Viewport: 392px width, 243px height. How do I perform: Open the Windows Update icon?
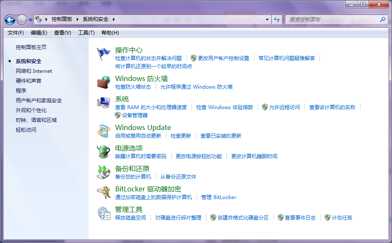point(104,131)
